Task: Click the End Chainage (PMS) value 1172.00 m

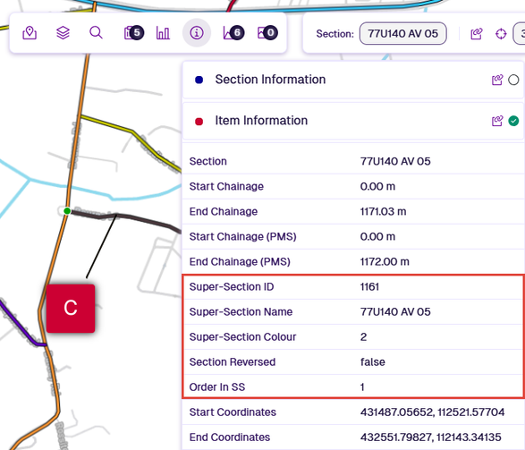Action: click(385, 262)
